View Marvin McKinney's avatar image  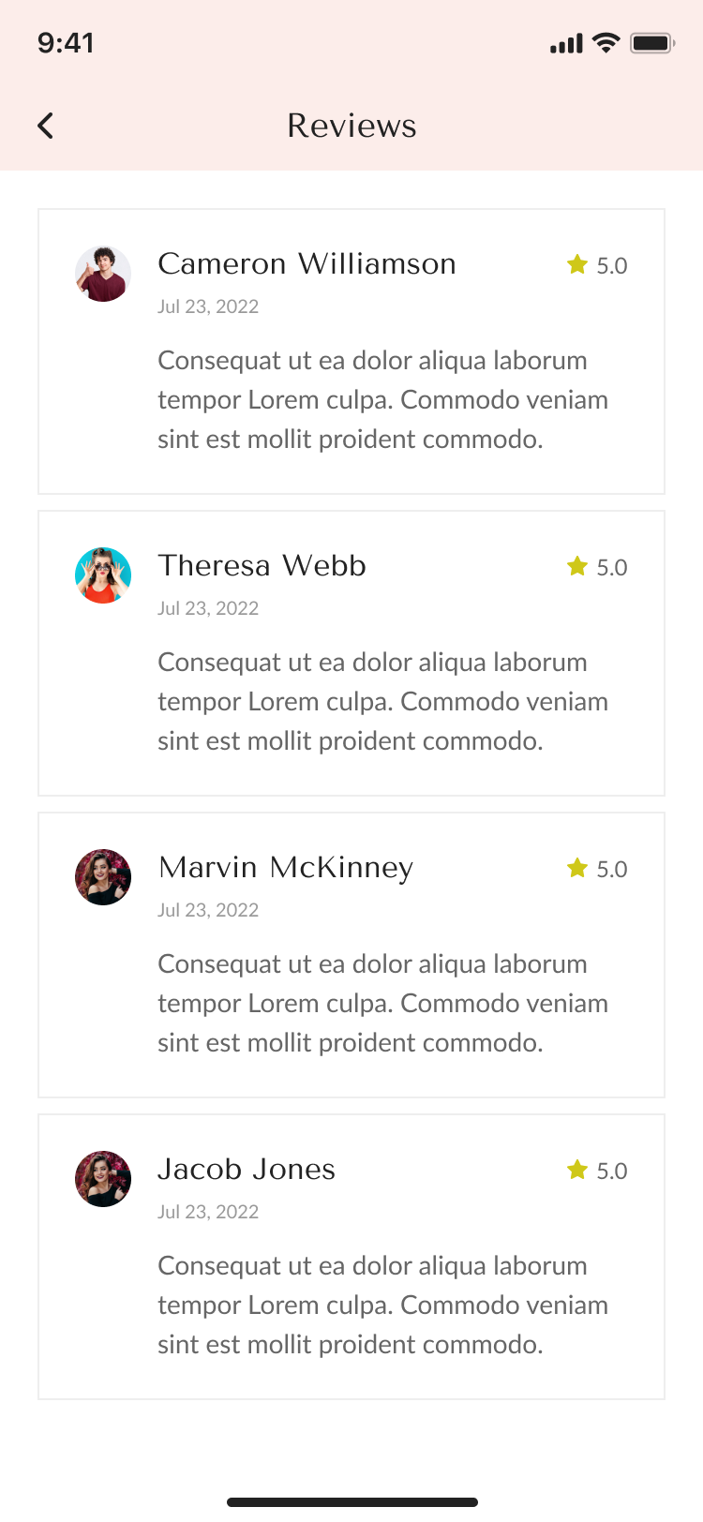pyautogui.click(x=103, y=877)
